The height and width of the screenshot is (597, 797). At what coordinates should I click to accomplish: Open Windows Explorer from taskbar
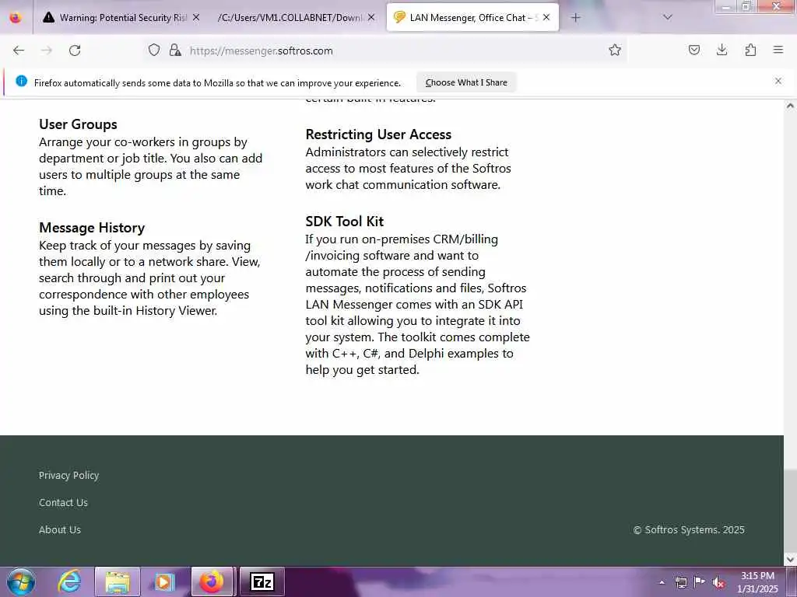click(118, 581)
